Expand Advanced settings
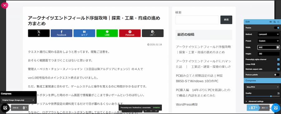This screenshot has width=281, height=114. [x=262, y=101]
